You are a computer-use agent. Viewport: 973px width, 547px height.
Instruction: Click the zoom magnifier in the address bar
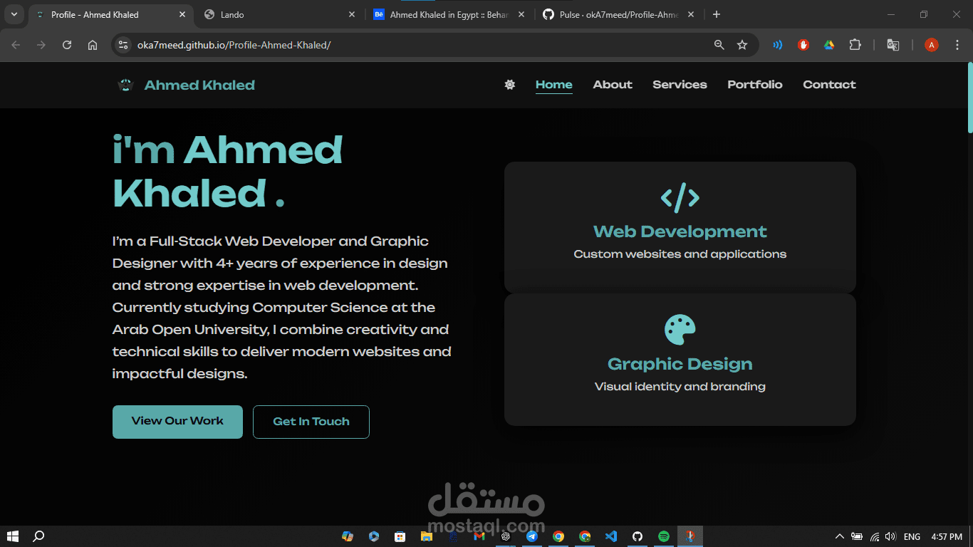pos(719,45)
